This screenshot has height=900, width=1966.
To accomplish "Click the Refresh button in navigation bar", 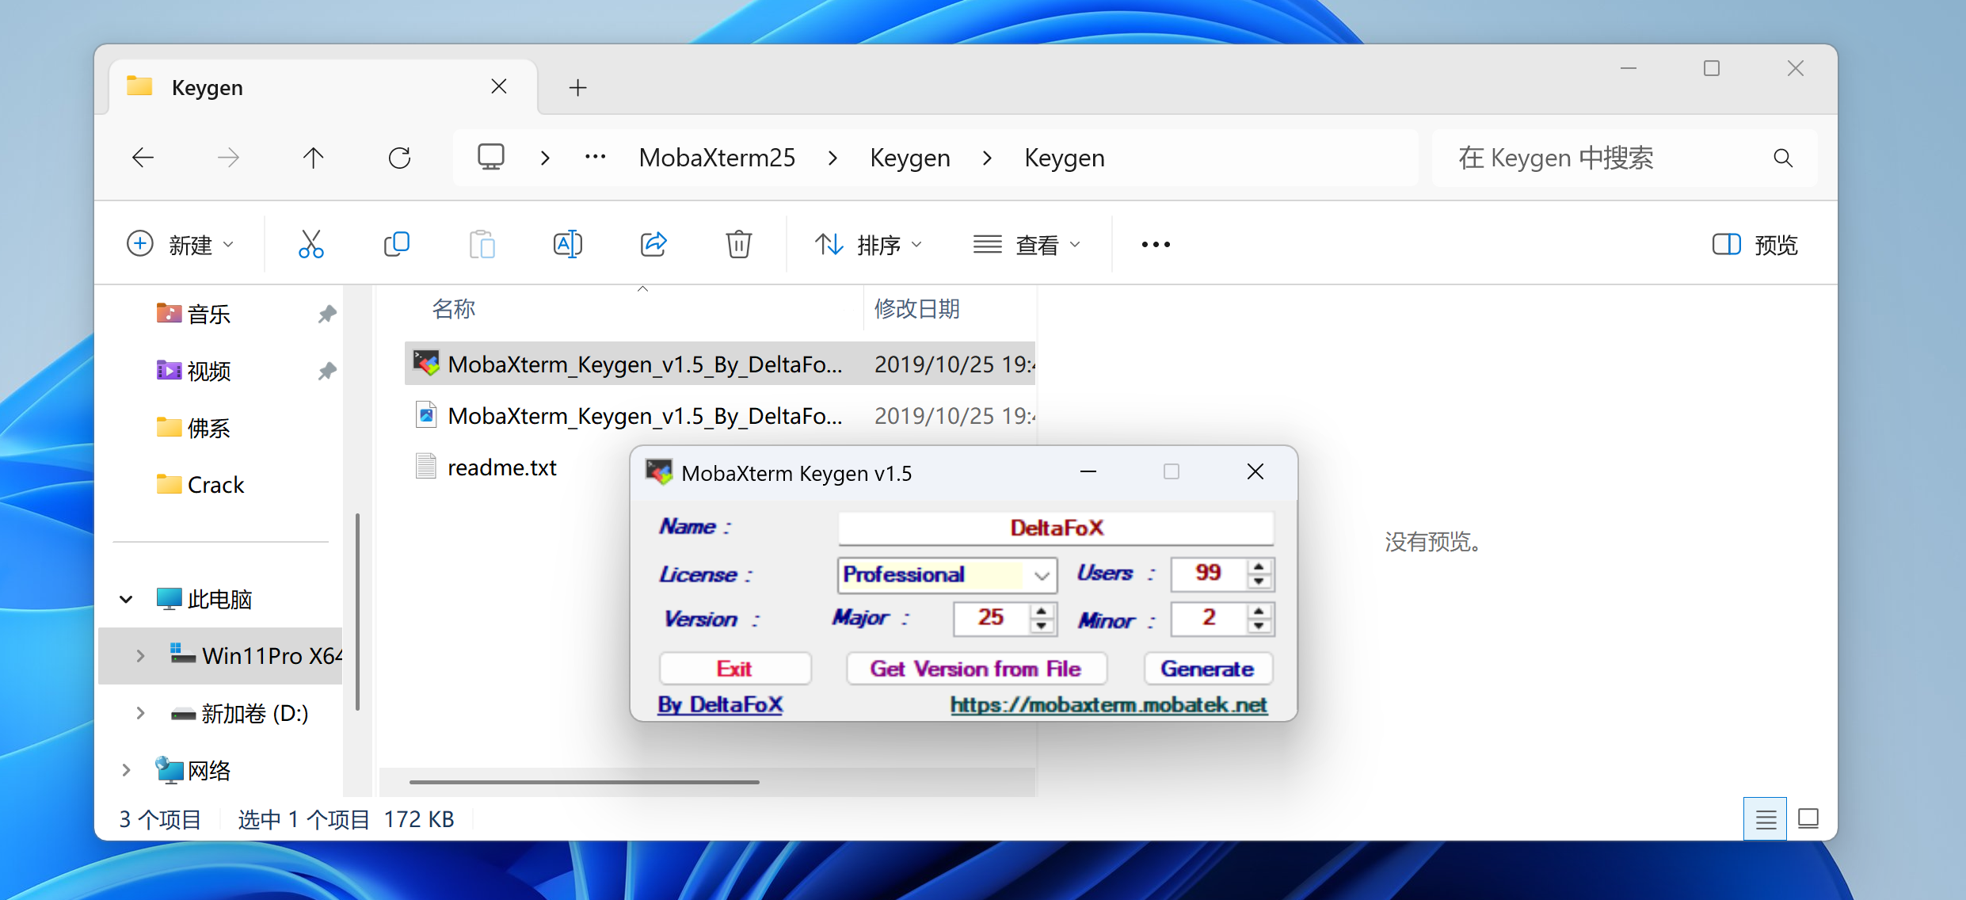I will pyautogui.click(x=399, y=158).
